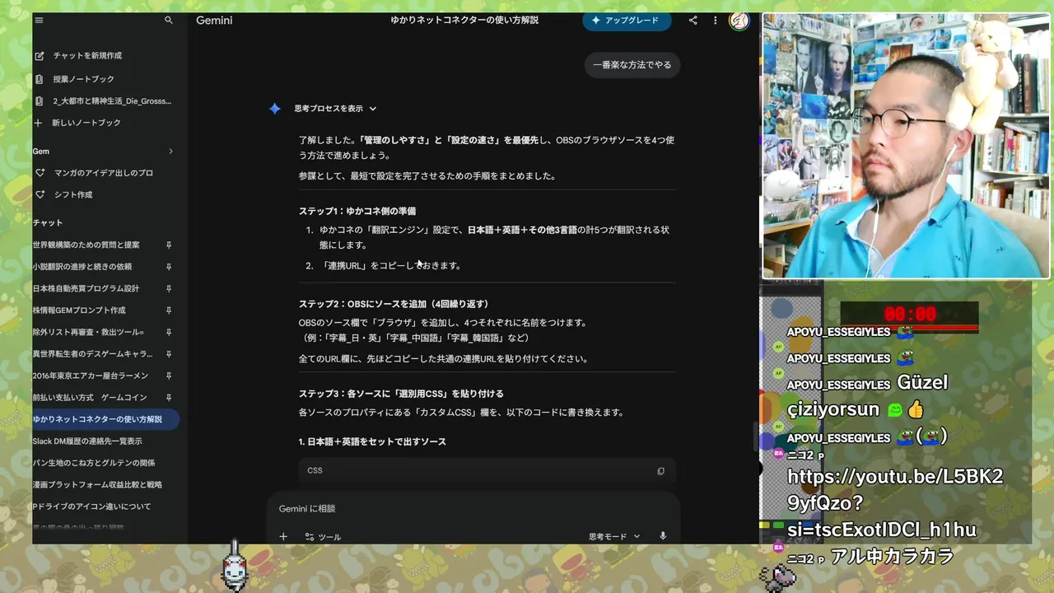Click the 授業ノートブック notebook icon

[x=39, y=79]
